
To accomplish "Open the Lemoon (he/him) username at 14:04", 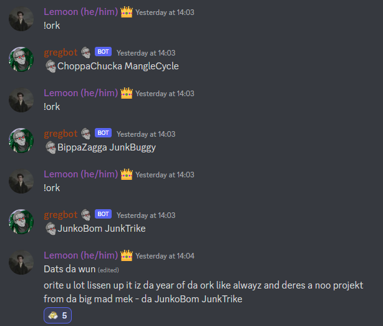I will 81,255.
